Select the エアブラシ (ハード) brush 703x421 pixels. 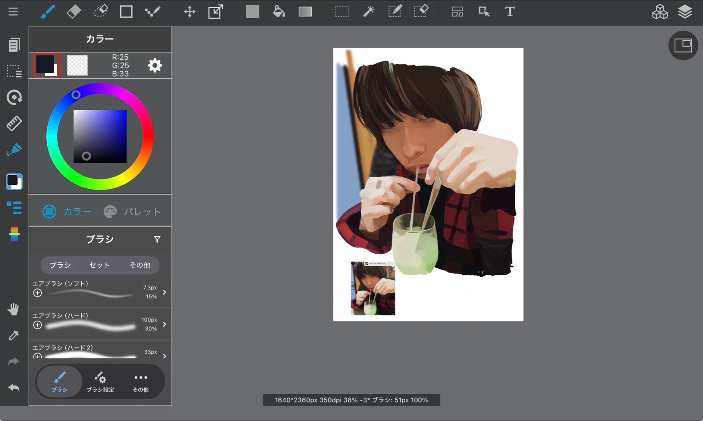pyautogui.click(x=100, y=324)
